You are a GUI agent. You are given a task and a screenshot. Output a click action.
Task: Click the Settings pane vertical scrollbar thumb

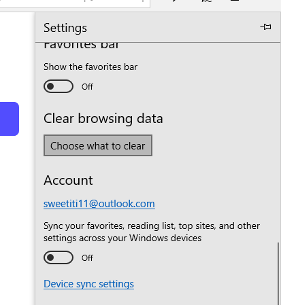[x=278, y=274]
